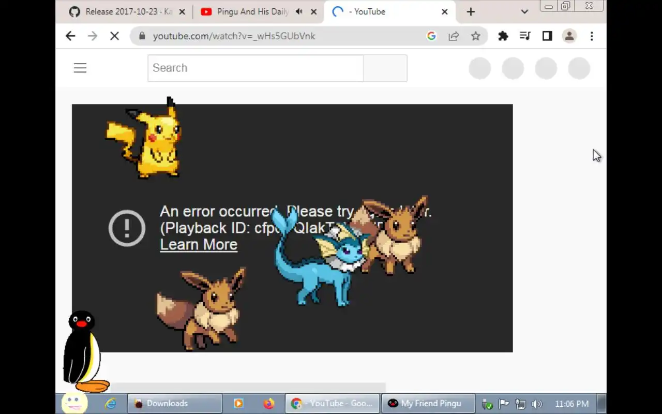Image resolution: width=662 pixels, height=414 pixels.
Task: Click the browser forward arrow
Action: pos(92,36)
